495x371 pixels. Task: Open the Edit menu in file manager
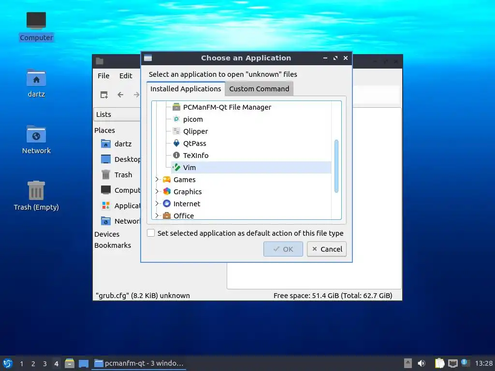[126, 76]
